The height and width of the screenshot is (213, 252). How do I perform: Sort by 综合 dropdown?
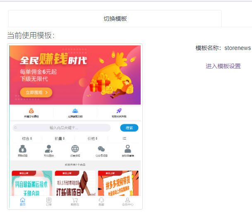point(27,139)
